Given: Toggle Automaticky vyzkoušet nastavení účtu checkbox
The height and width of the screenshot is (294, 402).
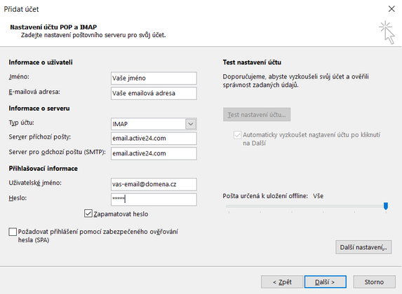Looking at the screenshot, I should coord(237,135).
